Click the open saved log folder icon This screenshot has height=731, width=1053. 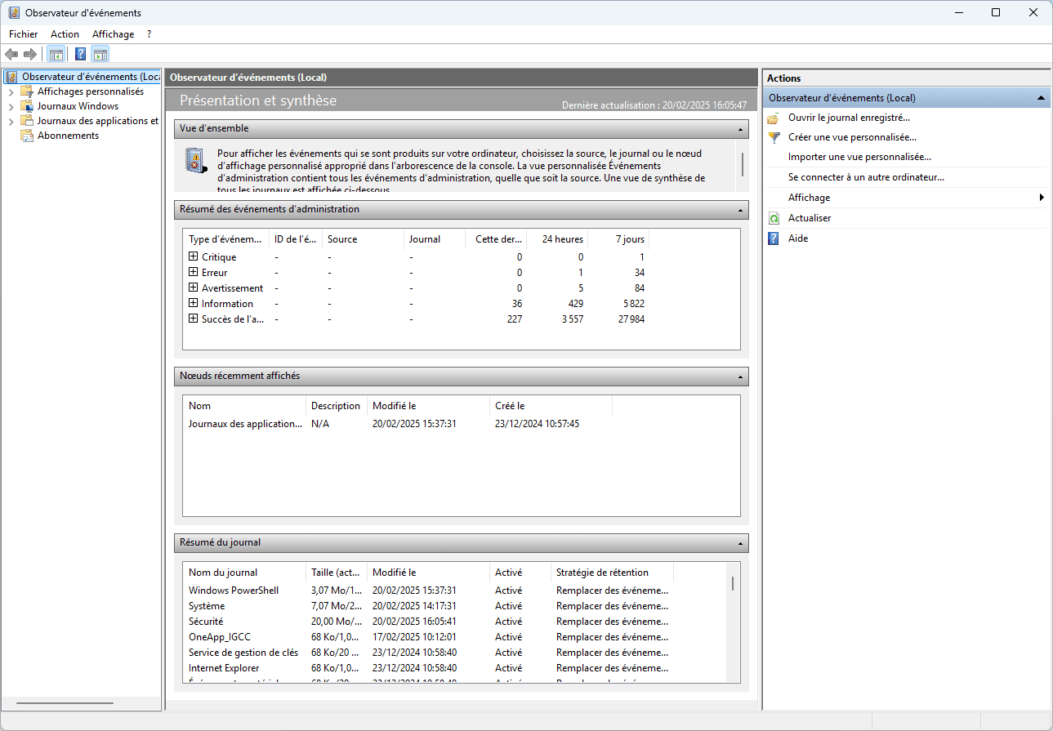coord(774,118)
